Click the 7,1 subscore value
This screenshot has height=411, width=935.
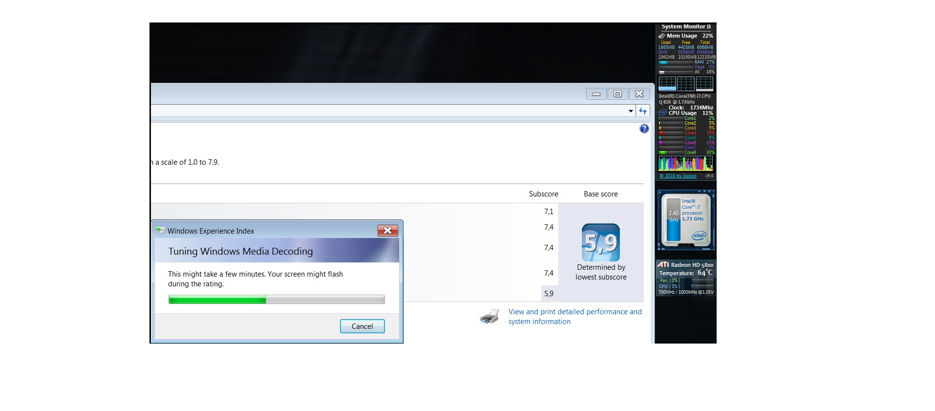tap(549, 212)
